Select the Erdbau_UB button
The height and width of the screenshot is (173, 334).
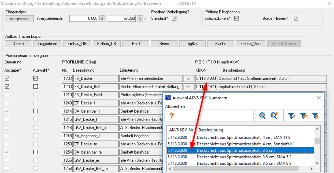pos(107,44)
